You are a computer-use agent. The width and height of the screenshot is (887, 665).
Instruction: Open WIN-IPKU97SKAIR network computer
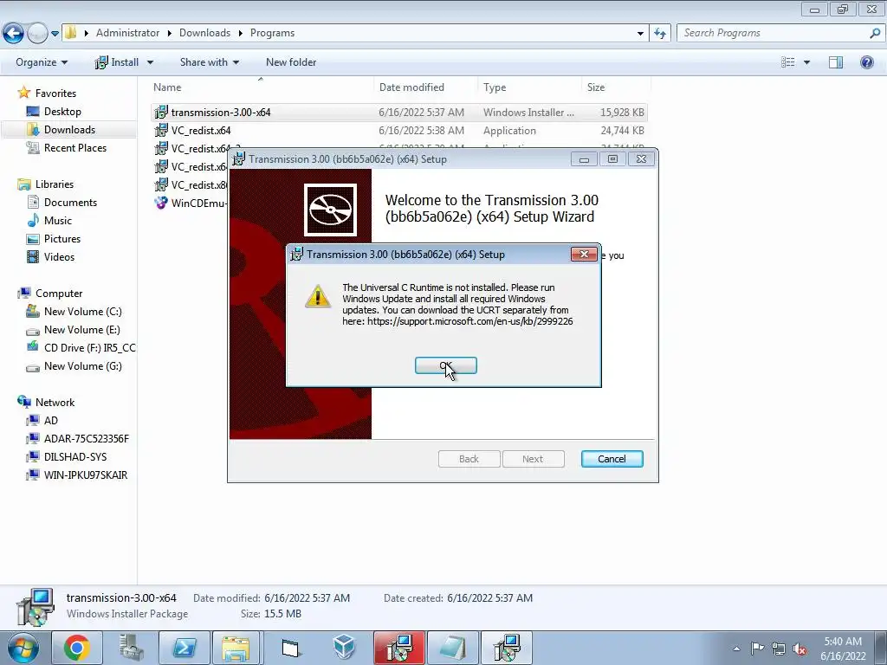click(x=86, y=475)
